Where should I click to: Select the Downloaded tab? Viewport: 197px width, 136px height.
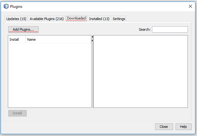point(76,18)
